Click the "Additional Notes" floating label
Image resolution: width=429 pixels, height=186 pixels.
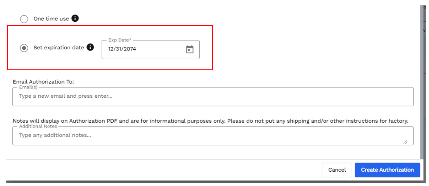tap(38, 126)
